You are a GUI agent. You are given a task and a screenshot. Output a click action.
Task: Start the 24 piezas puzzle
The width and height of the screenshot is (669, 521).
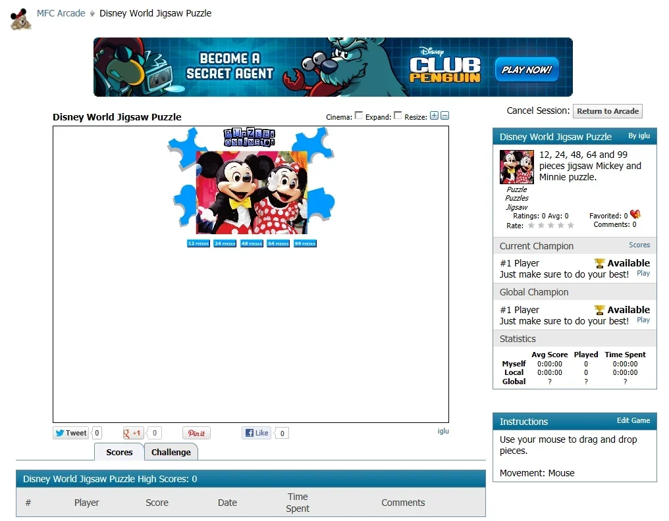click(225, 243)
